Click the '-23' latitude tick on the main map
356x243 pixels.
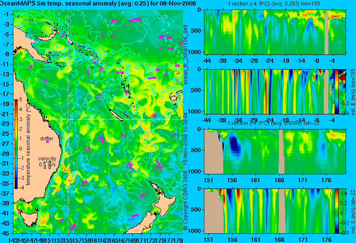click(5, 124)
